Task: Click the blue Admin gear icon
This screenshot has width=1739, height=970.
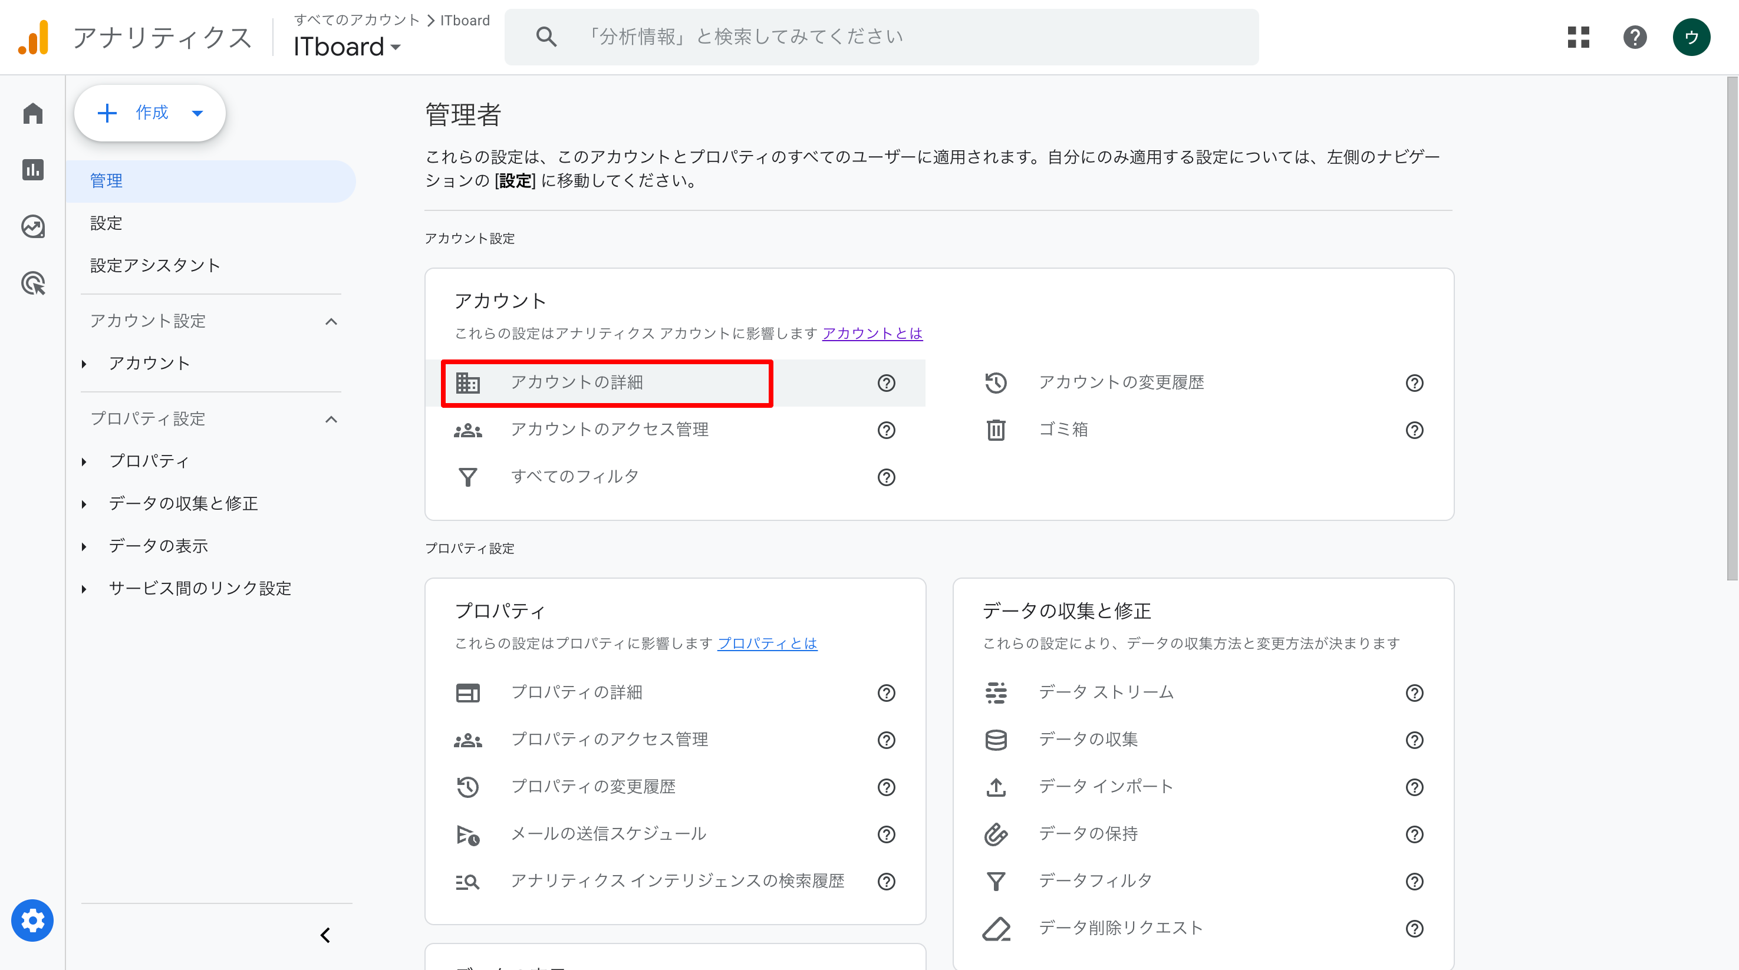Action: pos(32,920)
